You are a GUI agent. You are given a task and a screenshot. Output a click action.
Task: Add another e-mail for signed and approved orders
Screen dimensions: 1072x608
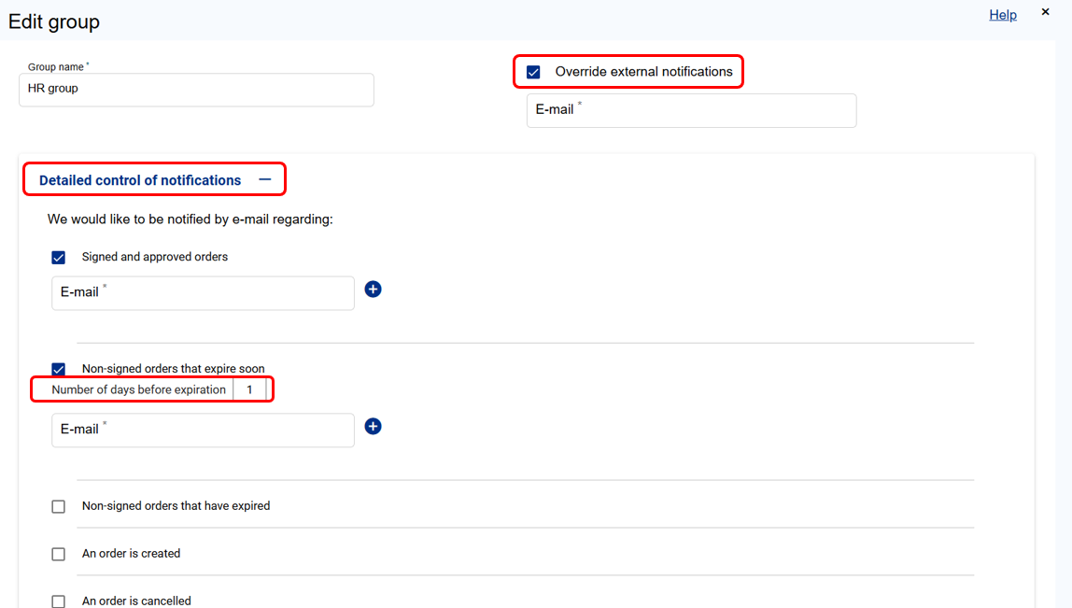(373, 290)
